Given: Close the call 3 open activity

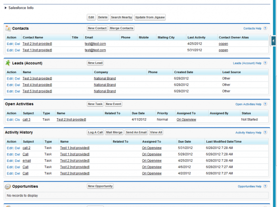Looking at the screenshot, I should 18,120.
